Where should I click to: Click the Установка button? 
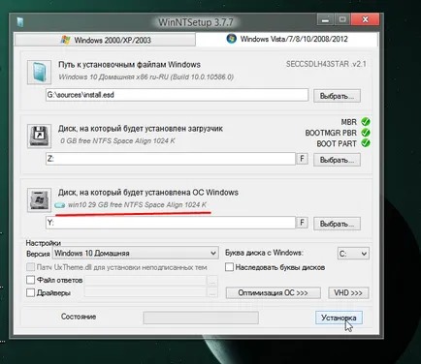[x=339, y=318]
